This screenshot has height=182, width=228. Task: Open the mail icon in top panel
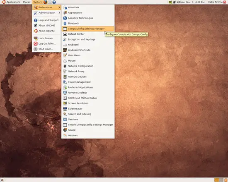click(x=50, y=2)
